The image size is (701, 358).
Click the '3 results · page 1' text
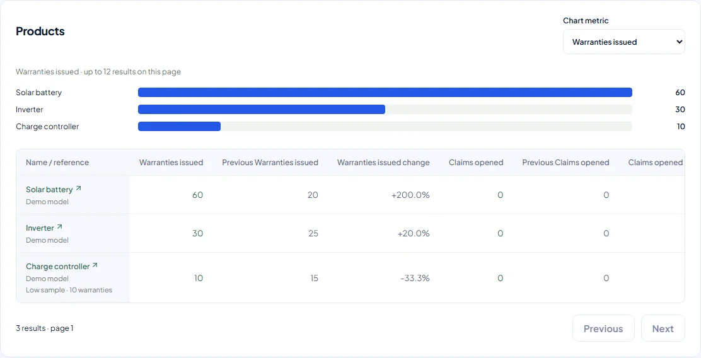(45, 328)
